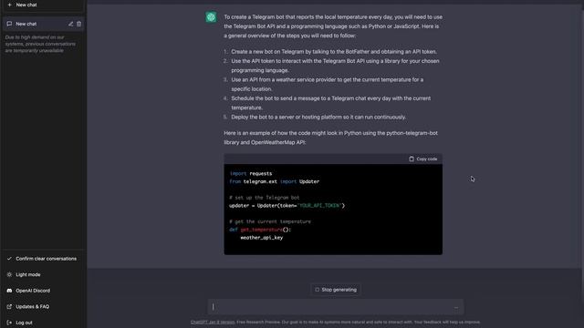The height and width of the screenshot is (328, 584).
Task: Click the sun icon for Light mode
Action: 9,274
